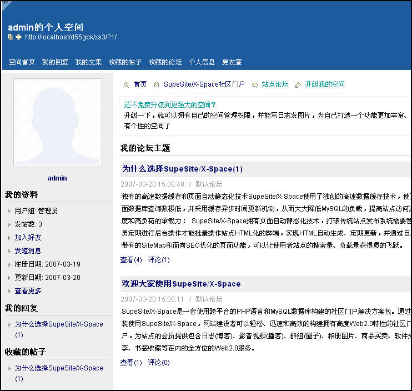This screenshot has width=412, height=391.
Task: Click the timestamp 2007-03-20 15:08:48
Action: click(152, 184)
